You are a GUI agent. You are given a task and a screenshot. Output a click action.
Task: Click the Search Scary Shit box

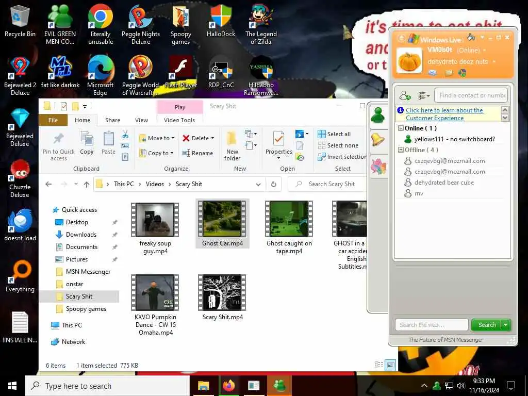pyautogui.click(x=327, y=184)
